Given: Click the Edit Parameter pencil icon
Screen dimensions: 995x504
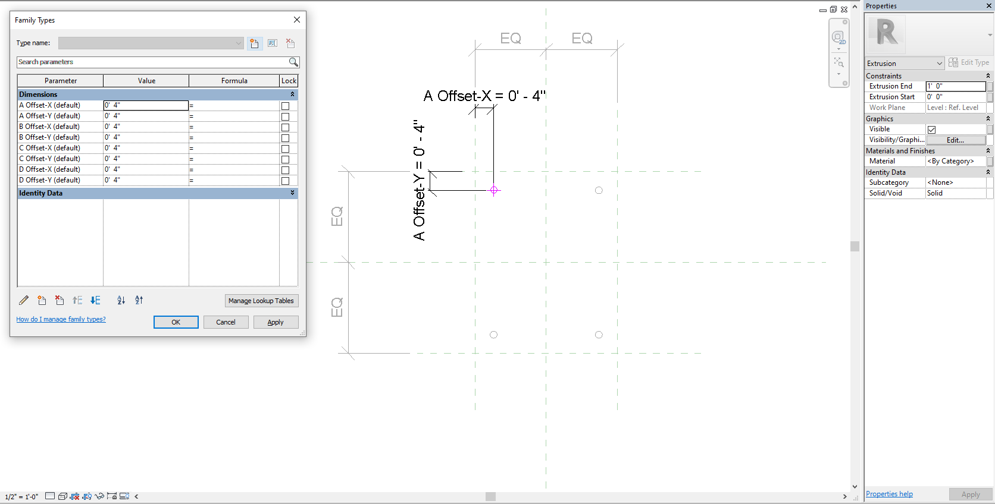Looking at the screenshot, I should click(24, 300).
